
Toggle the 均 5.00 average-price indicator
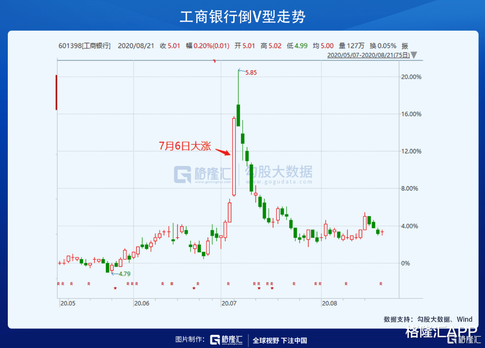[x=323, y=45]
